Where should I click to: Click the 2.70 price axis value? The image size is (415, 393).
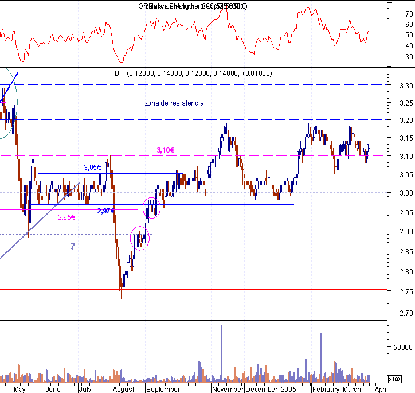[x=406, y=313]
